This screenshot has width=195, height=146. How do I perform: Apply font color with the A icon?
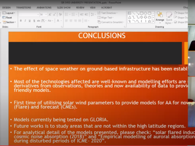point(58,21)
